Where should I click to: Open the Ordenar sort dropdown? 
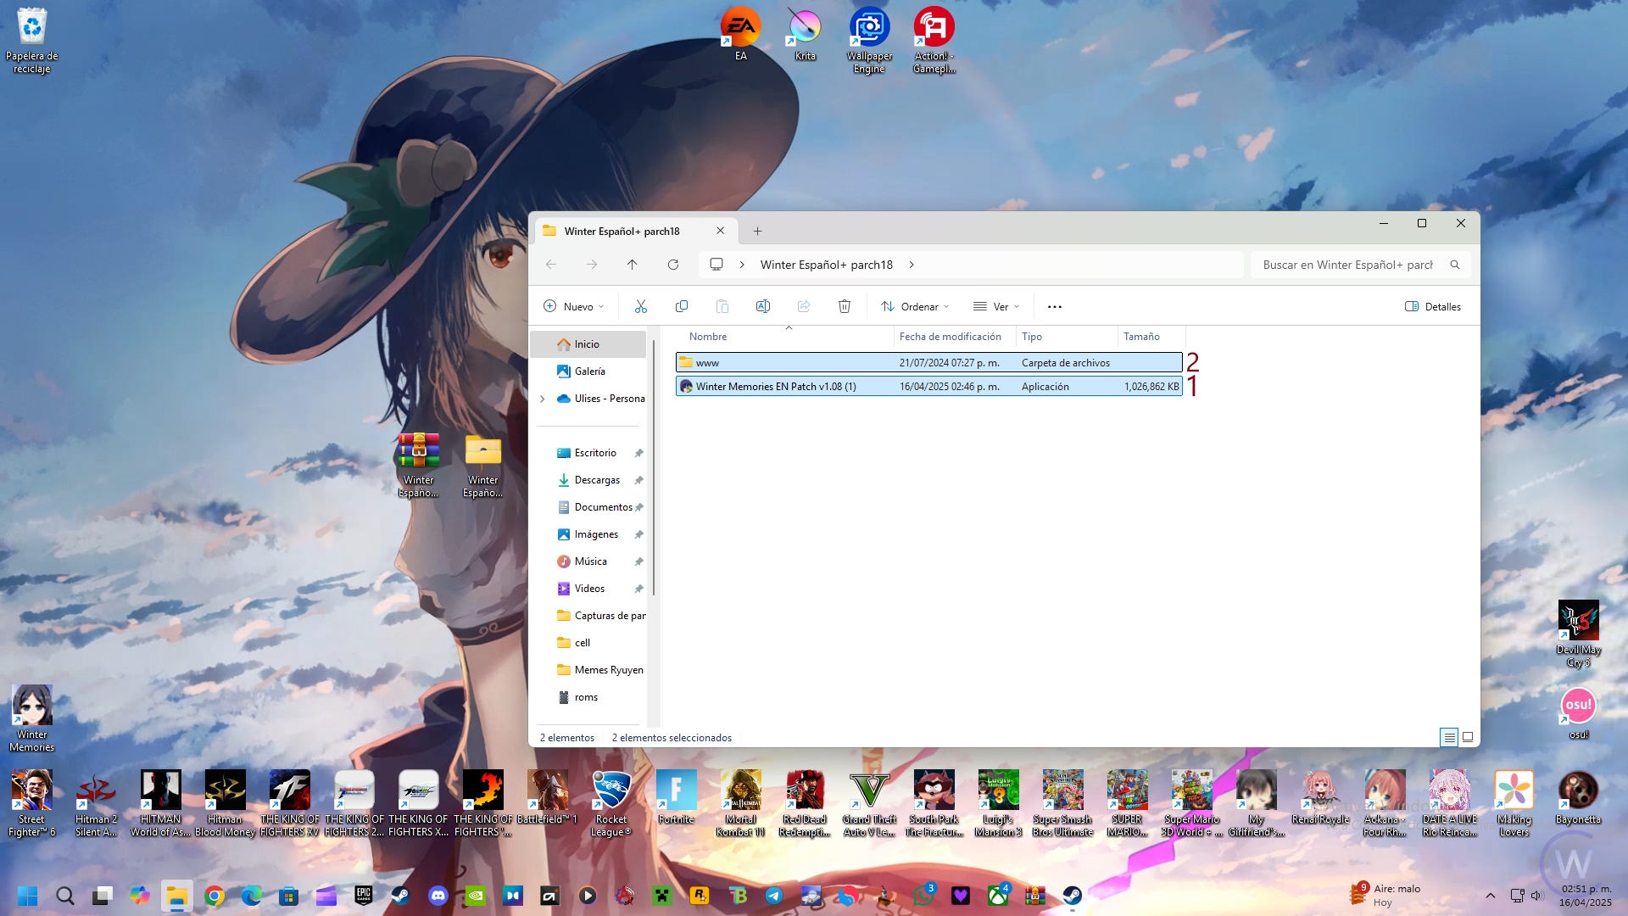point(915,306)
